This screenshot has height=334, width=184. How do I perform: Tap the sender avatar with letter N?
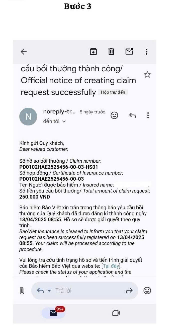click(28, 117)
